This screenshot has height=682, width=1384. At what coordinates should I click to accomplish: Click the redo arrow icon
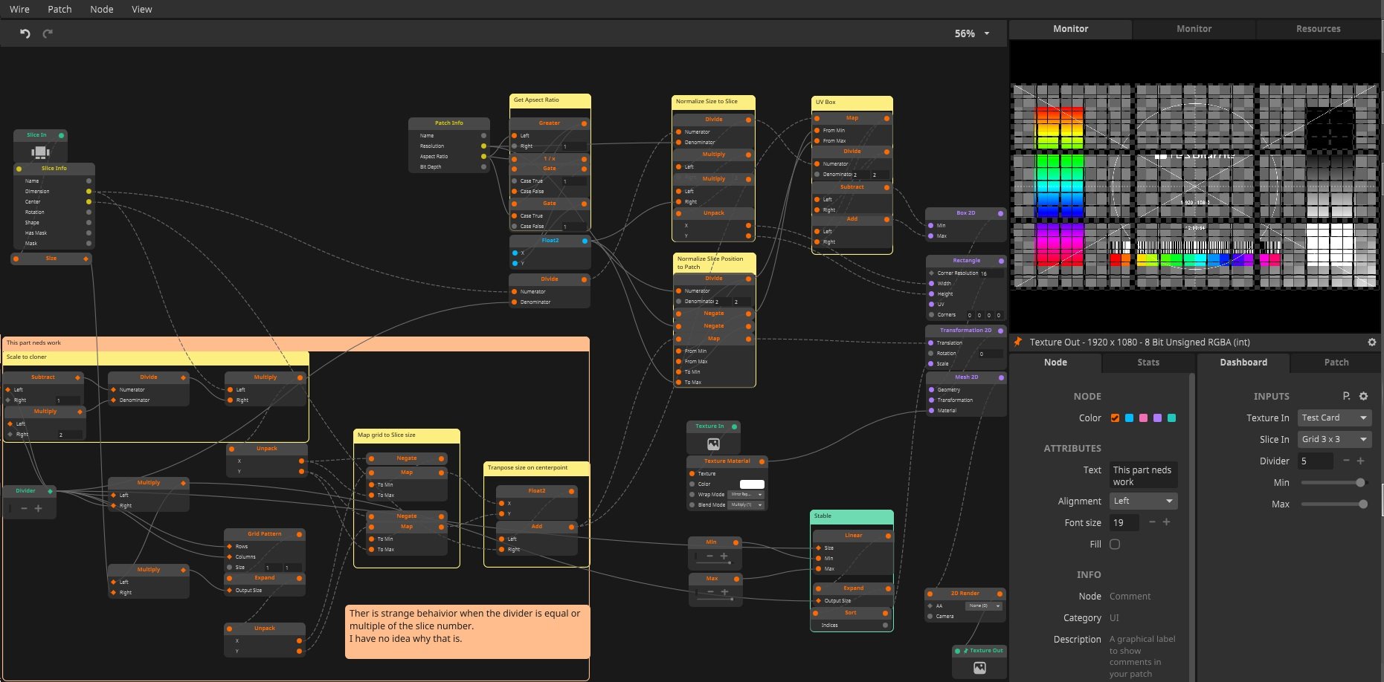(x=48, y=33)
